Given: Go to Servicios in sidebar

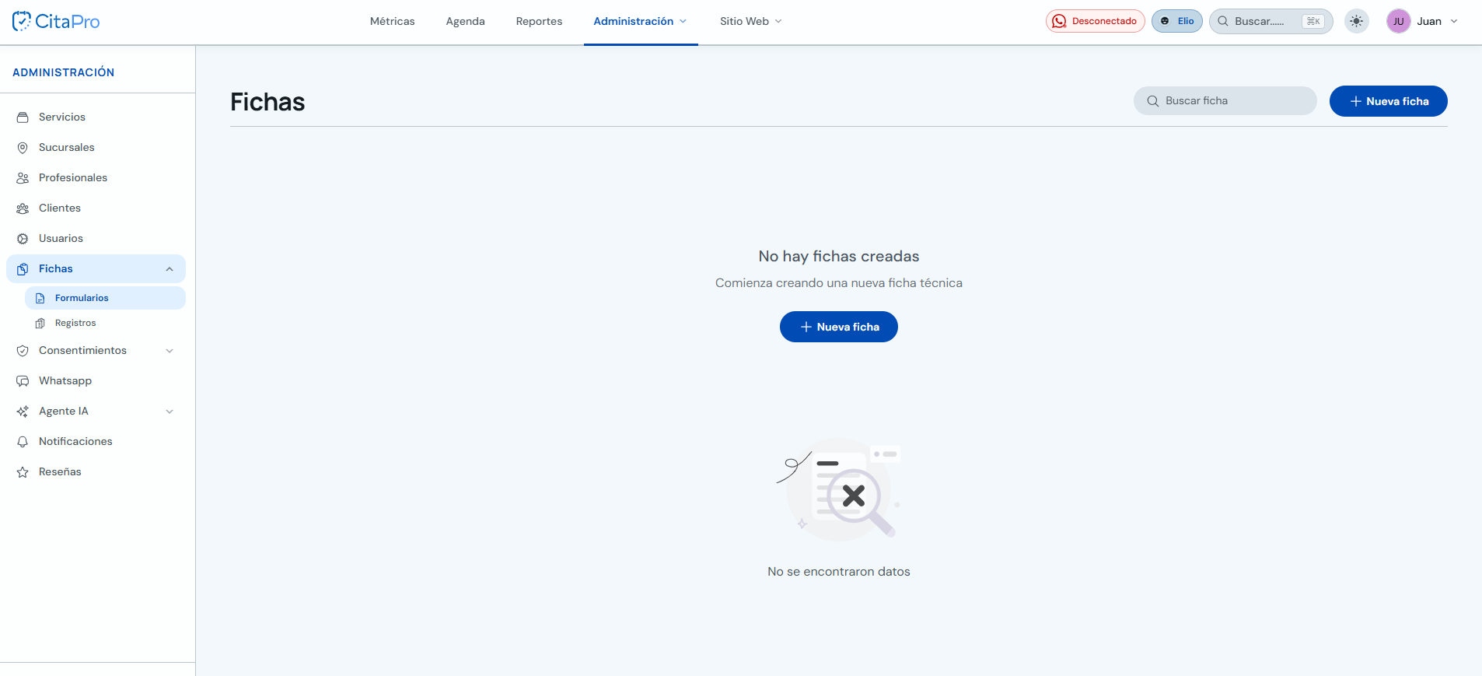Looking at the screenshot, I should click(x=96, y=117).
